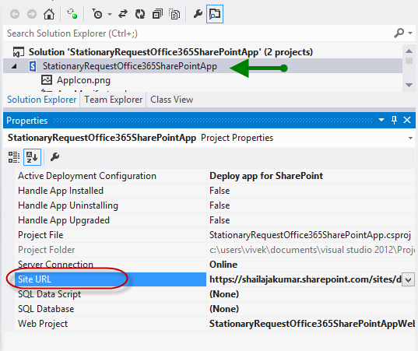Screen dimensions: 418x351
Task: Click (None) value of SQL Database
Action: click(224, 309)
